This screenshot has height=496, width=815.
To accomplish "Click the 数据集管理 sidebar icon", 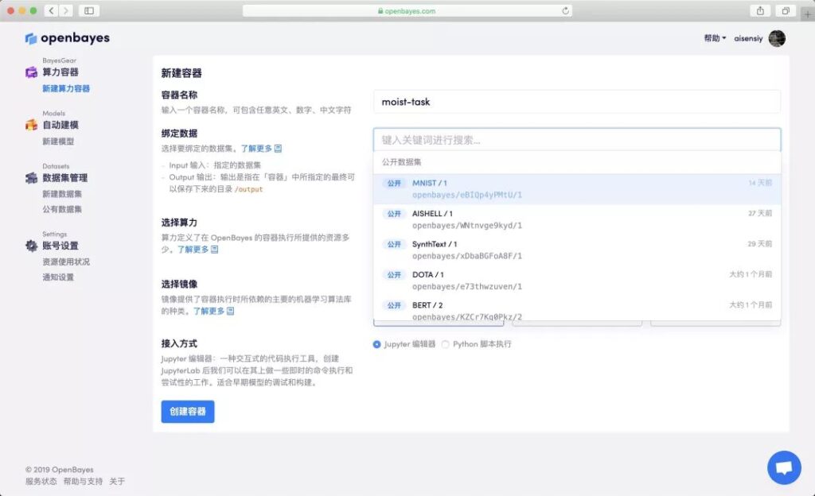I will [31, 178].
